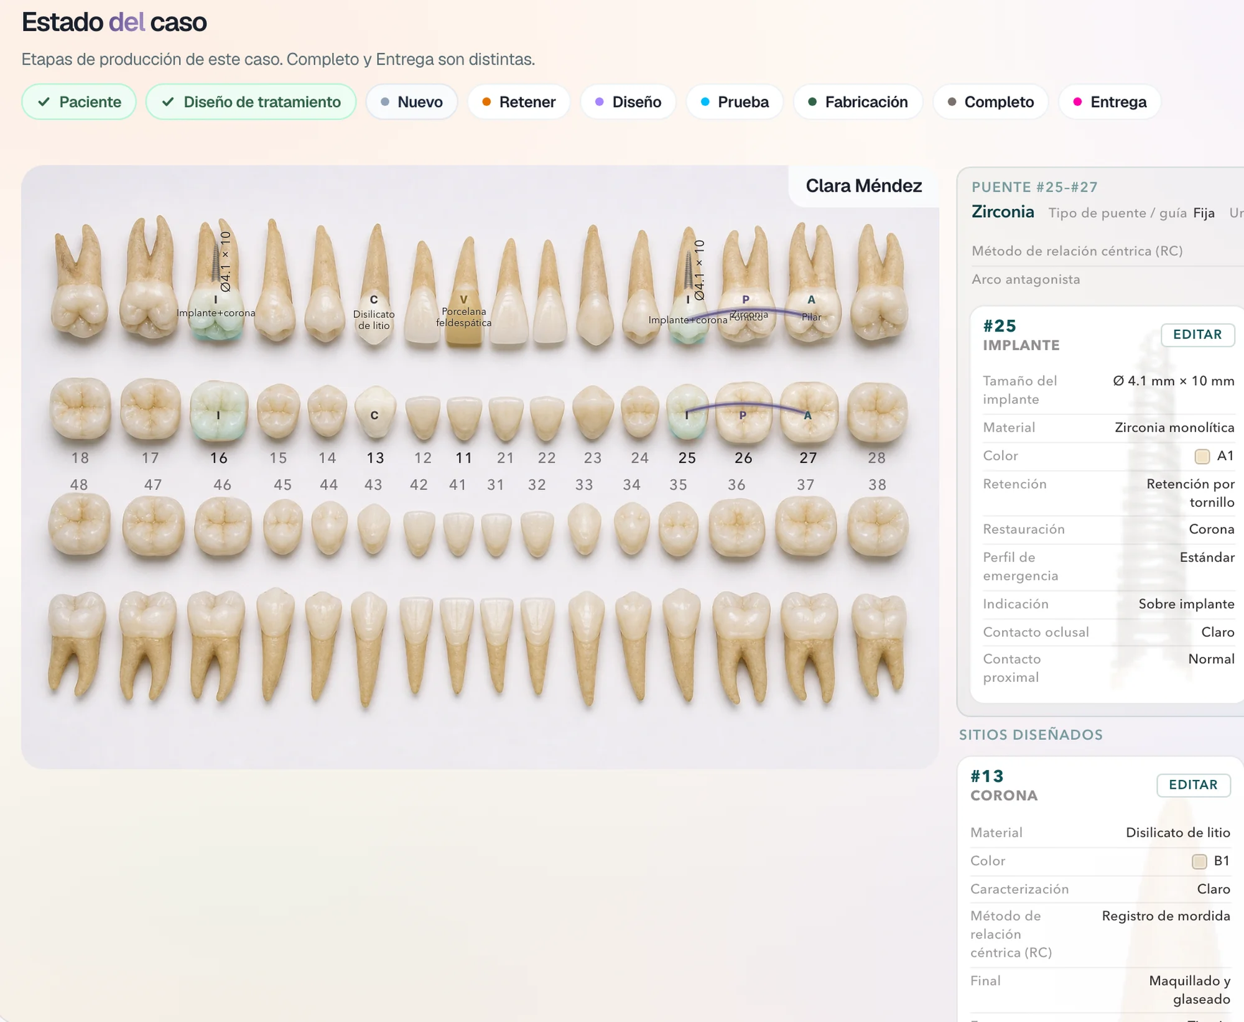This screenshot has width=1244, height=1022.
Task: Set case status to Entrega
Action: (1110, 102)
